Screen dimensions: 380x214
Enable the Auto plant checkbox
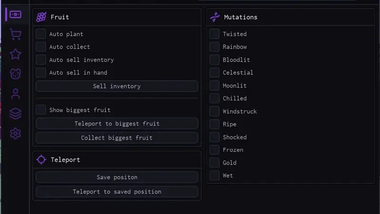(x=41, y=34)
